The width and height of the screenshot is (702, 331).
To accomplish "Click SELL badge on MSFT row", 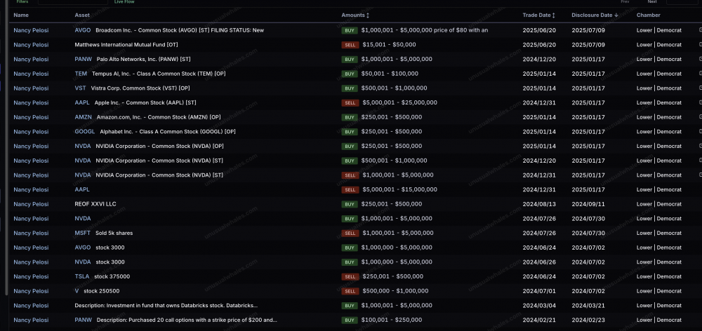I will coord(350,233).
